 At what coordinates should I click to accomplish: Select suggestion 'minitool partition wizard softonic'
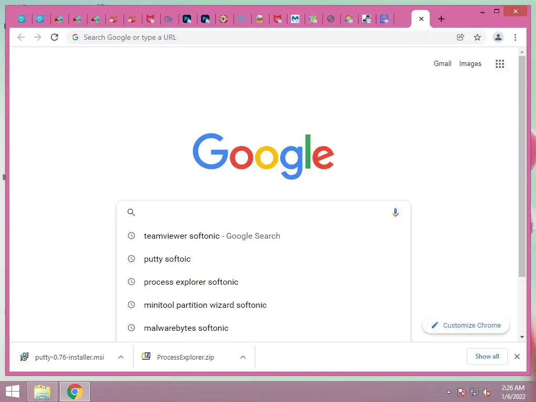[x=263, y=305]
